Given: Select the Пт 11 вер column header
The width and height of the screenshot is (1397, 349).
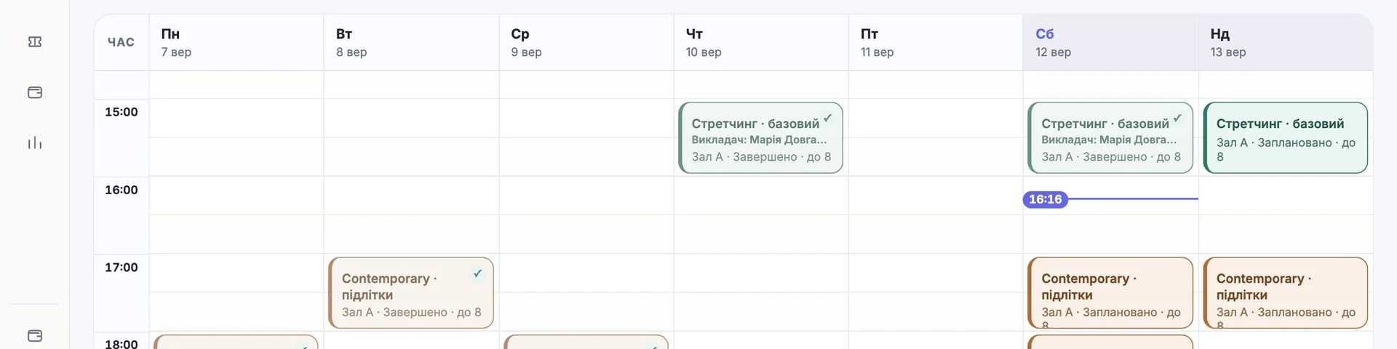Looking at the screenshot, I should (936, 42).
